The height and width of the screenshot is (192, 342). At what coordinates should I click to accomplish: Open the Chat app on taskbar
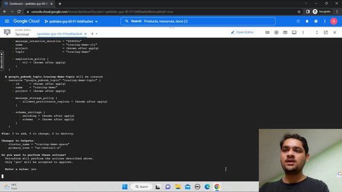pos(168,187)
